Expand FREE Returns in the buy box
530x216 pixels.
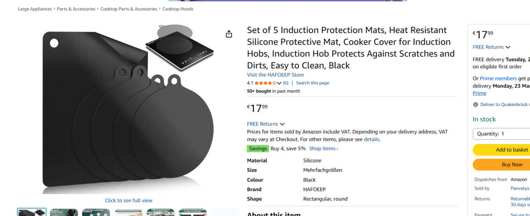tap(491, 47)
